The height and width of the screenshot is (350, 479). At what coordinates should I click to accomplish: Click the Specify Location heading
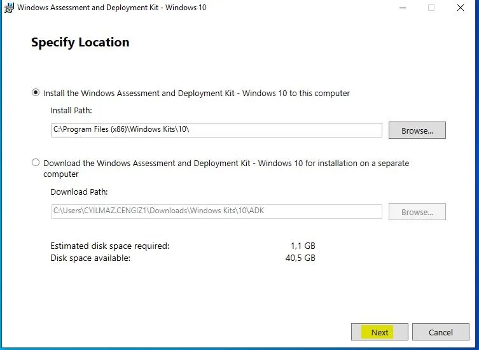click(80, 42)
